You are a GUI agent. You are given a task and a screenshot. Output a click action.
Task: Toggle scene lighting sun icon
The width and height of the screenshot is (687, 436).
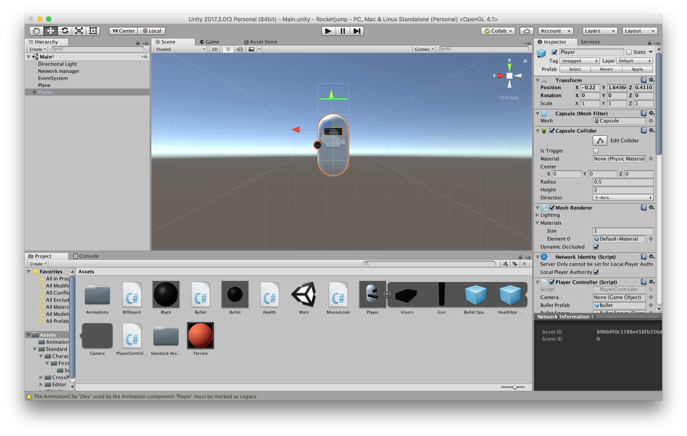coord(228,49)
